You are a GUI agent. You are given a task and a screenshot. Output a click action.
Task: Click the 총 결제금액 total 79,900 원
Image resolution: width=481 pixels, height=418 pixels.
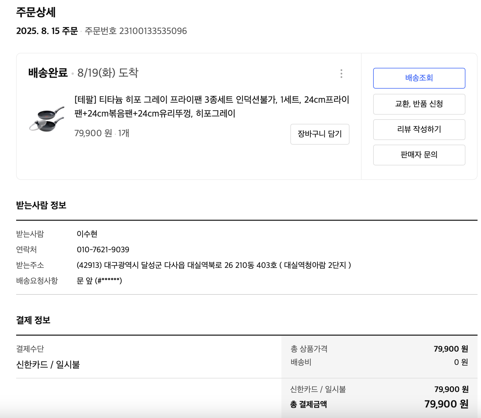coord(446,404)
